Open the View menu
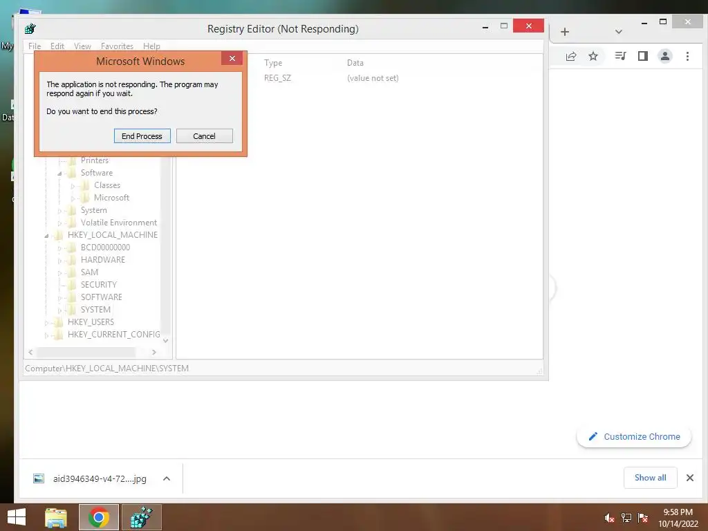 pyautogui.click(x=83, y=46)
